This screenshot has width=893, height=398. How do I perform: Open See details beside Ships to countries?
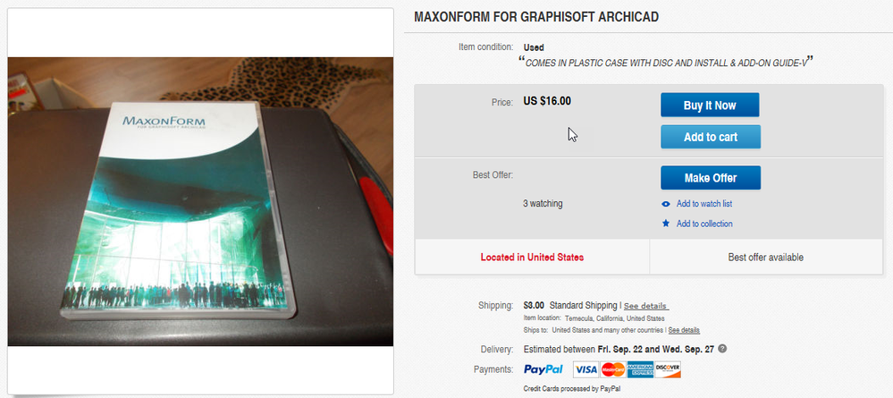(684, 330)
